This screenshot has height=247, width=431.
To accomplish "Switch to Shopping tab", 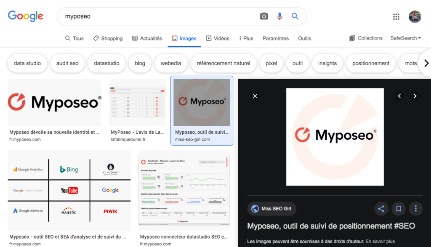I will tap(108, 38).
